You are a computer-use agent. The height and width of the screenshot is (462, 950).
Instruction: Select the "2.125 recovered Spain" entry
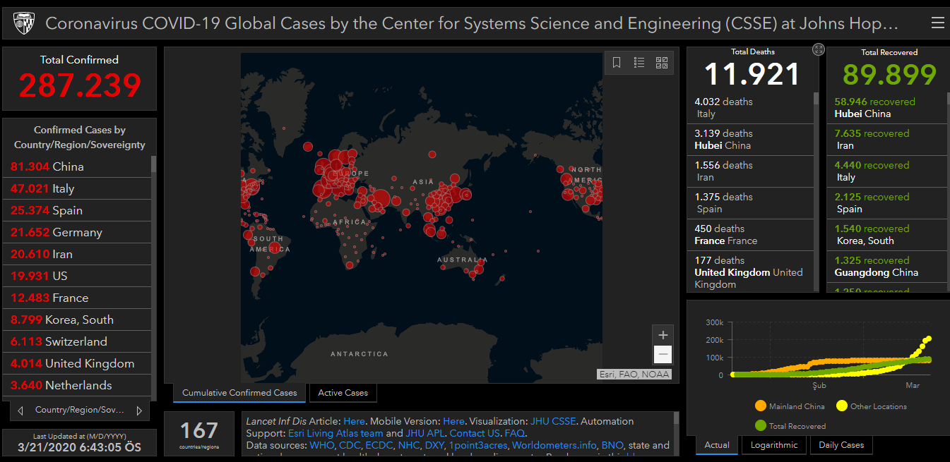click(886, 203)
